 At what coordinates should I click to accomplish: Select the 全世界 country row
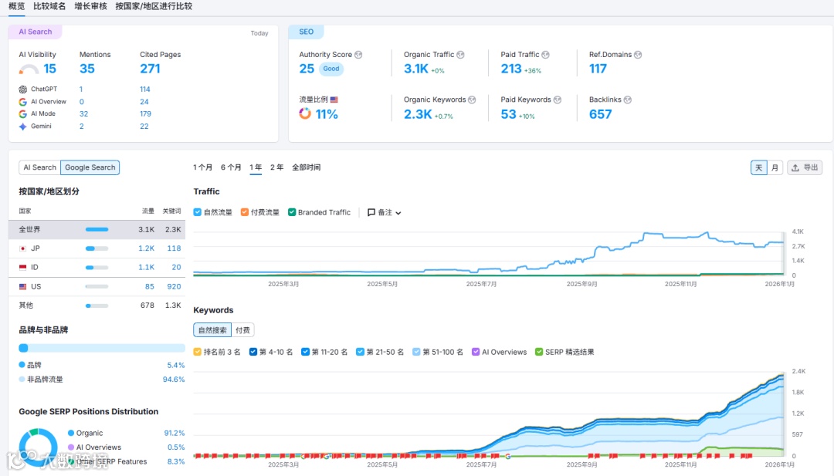[97, 229]
